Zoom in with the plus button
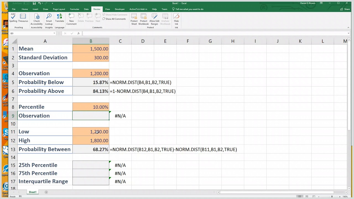The width and height of the screenshot is (354, 199). pyautogui.click(x=340, y=197)
